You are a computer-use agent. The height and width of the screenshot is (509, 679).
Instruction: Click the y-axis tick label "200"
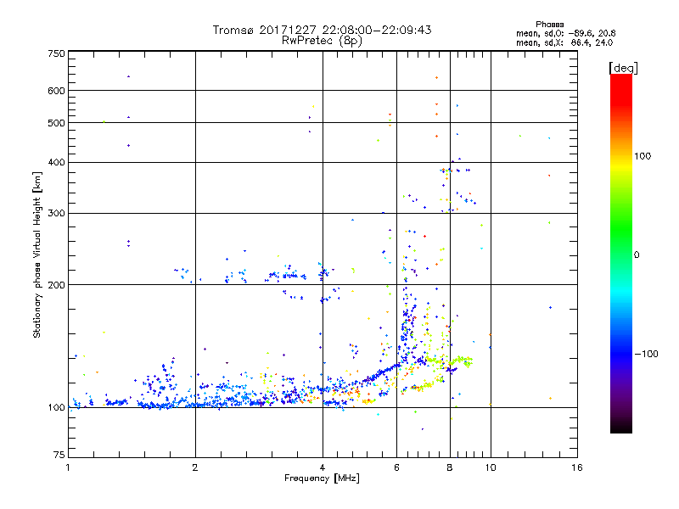tap(57, 285)
